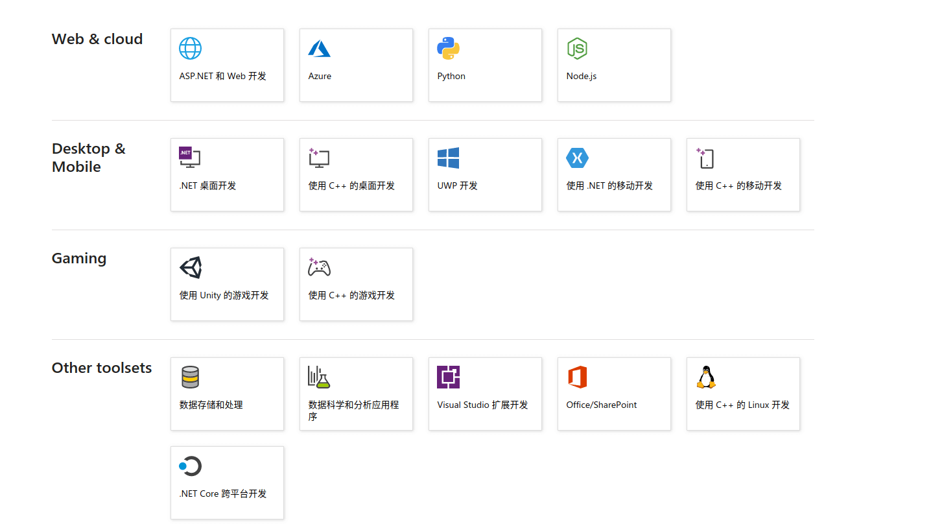Select the Azure workload label
931x524 pixels.
coord(320,76)
